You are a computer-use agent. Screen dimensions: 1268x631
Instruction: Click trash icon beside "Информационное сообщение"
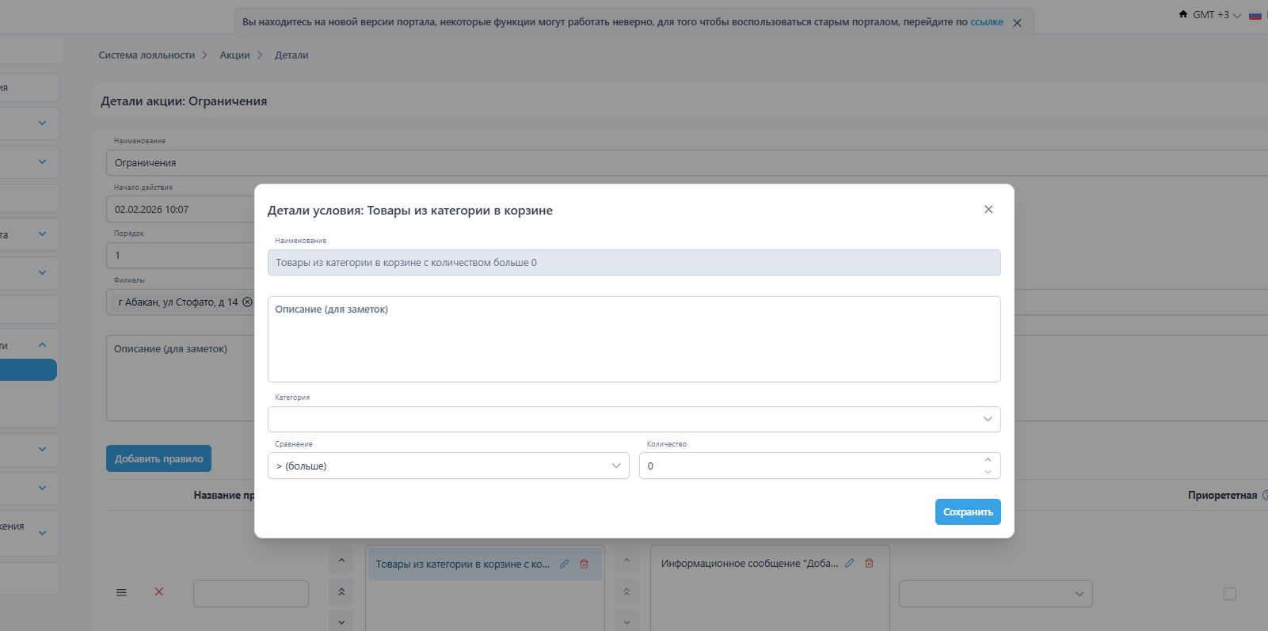click(x=869, y=564)
